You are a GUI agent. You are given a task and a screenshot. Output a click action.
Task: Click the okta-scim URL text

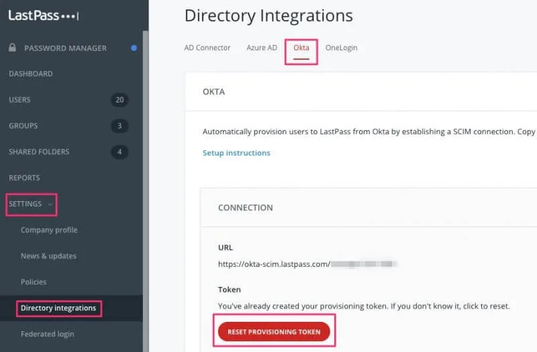[x=274, y=264]
